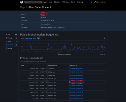This screenshot has width=126, height=102.
Task: Open the October 4, 2019 manifest link
Action: (77, 89)
